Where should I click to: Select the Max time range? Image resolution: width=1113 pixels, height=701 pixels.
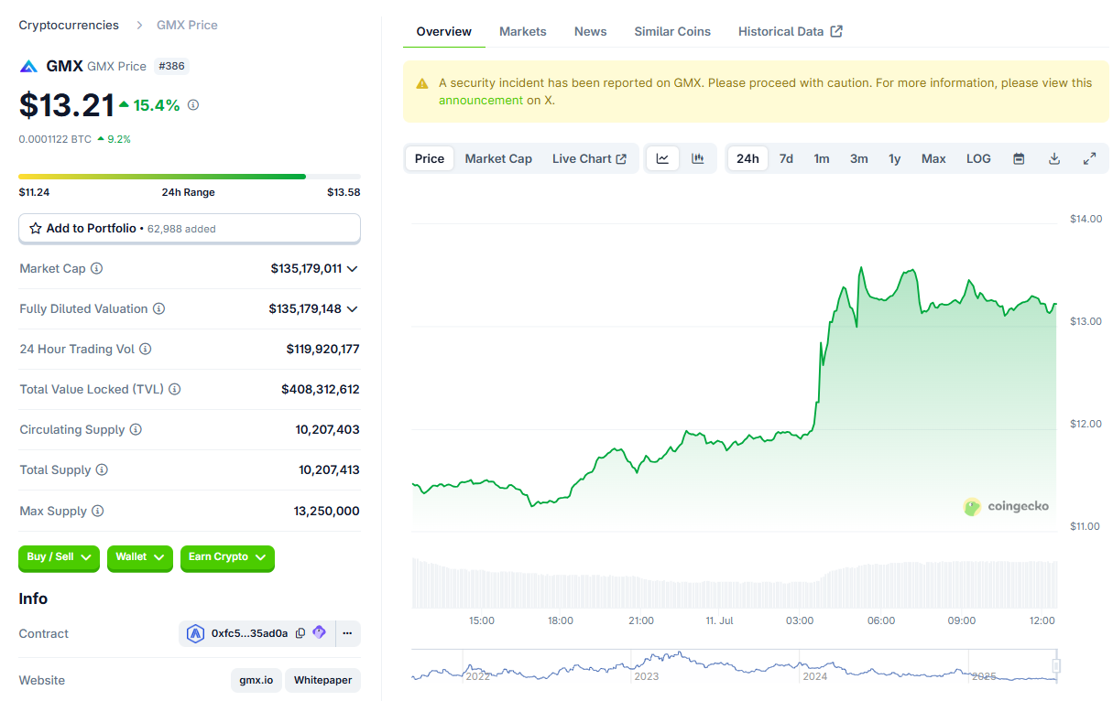click(x=933, y=158)
